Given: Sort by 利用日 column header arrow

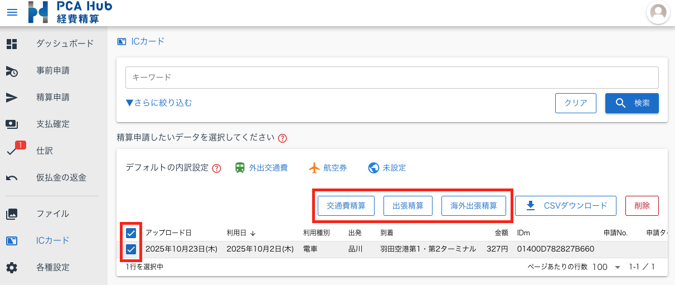Looking at the screenshot, I should tap(252, 233).
